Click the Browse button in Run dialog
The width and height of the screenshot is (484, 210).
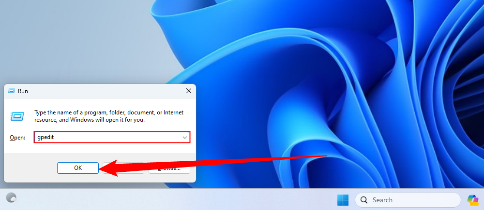click(x=169, y=168)
